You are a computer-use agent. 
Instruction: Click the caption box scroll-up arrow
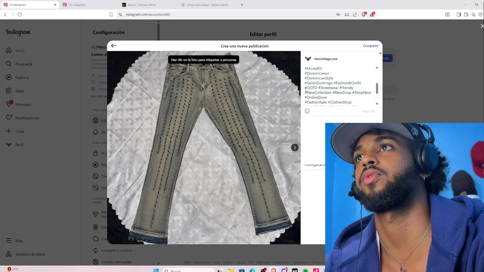(377, 68)
